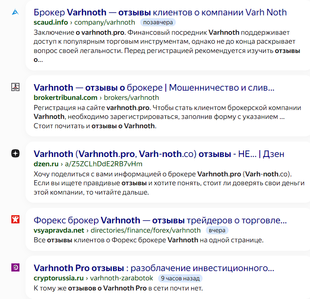The height and width of the screenshot is (299, 310).
Task: Click the scaud.info blue arrow favicon
Action: click(x=15, y=12)
